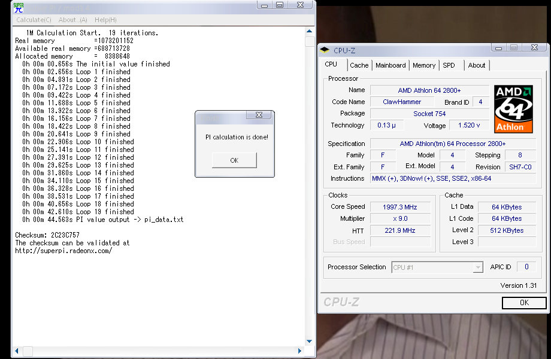Click the Stepping value 8
Image resolution: width=551 pixels, height=359 pixels.
520,155
